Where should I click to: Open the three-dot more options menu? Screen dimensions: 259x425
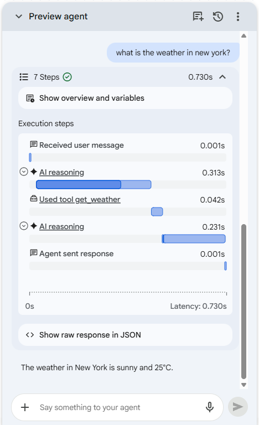point(238,17)
